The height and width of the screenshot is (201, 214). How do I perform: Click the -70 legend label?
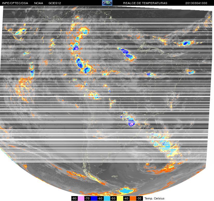coord(87,198)
